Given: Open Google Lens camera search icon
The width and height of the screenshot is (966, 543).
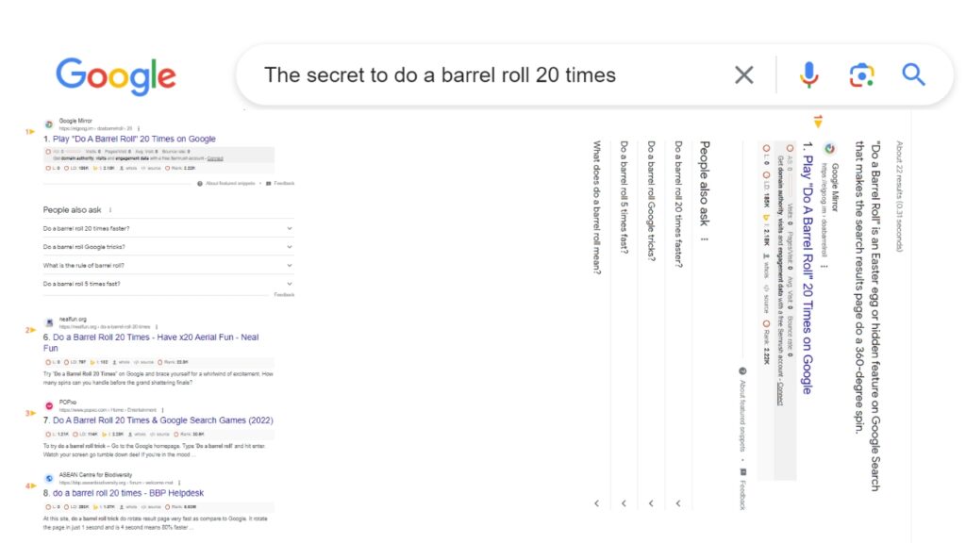Looking at the screenshot, I should coord(861,75).
